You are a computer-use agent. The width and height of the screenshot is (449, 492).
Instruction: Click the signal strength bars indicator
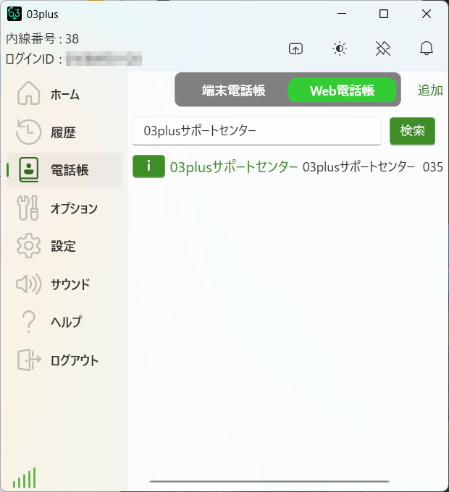pos(24,477)
